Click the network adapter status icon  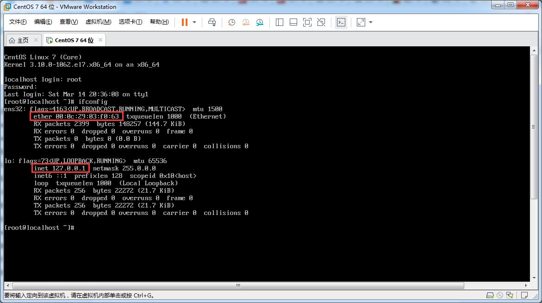point(509,295)
